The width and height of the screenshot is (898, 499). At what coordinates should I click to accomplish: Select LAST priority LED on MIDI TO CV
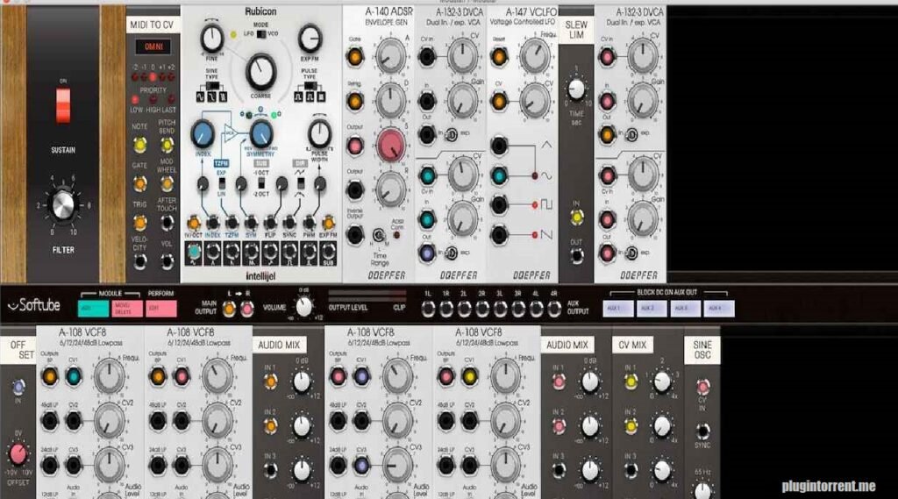[x=171, y=100]
